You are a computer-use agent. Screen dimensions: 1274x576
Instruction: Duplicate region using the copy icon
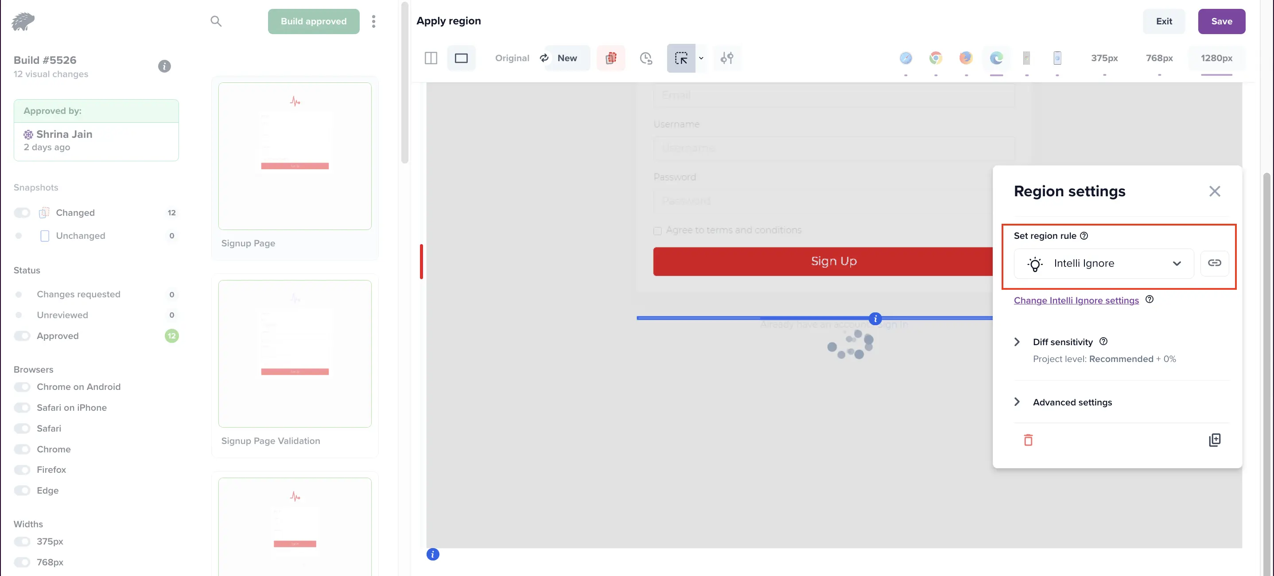click(1214, 440)
